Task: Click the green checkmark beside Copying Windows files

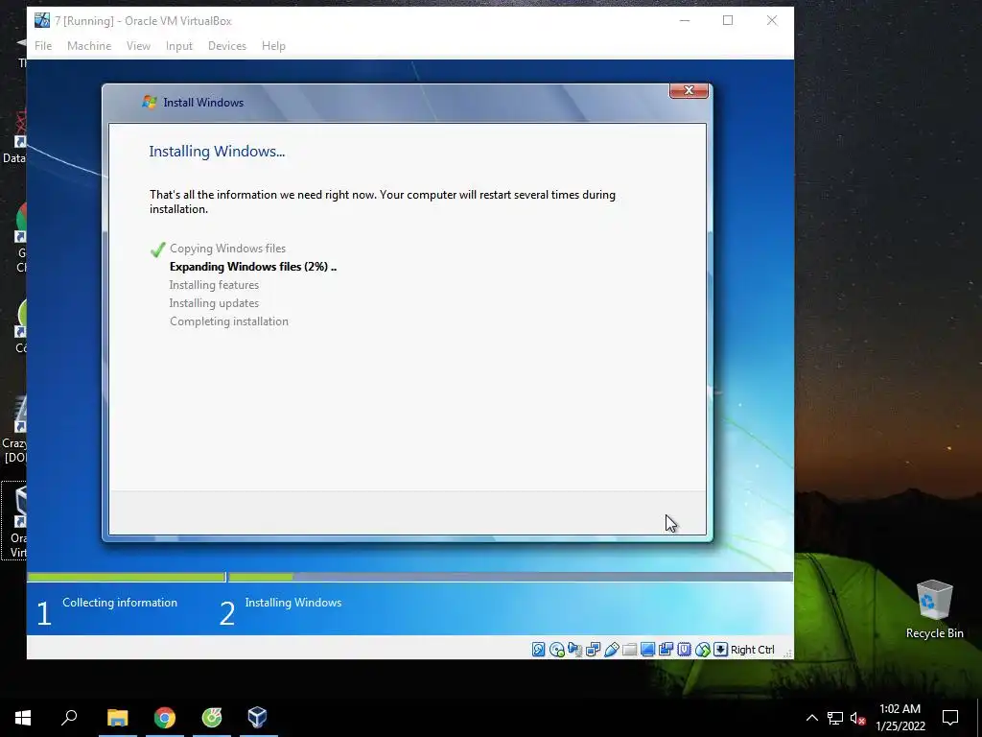Action: tap(158, 250)
